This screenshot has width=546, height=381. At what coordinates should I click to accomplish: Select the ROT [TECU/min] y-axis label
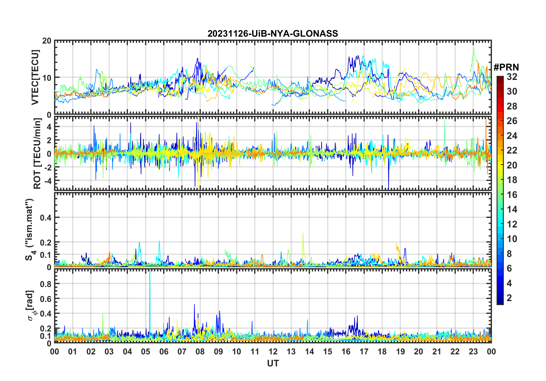tap(37, 154)
